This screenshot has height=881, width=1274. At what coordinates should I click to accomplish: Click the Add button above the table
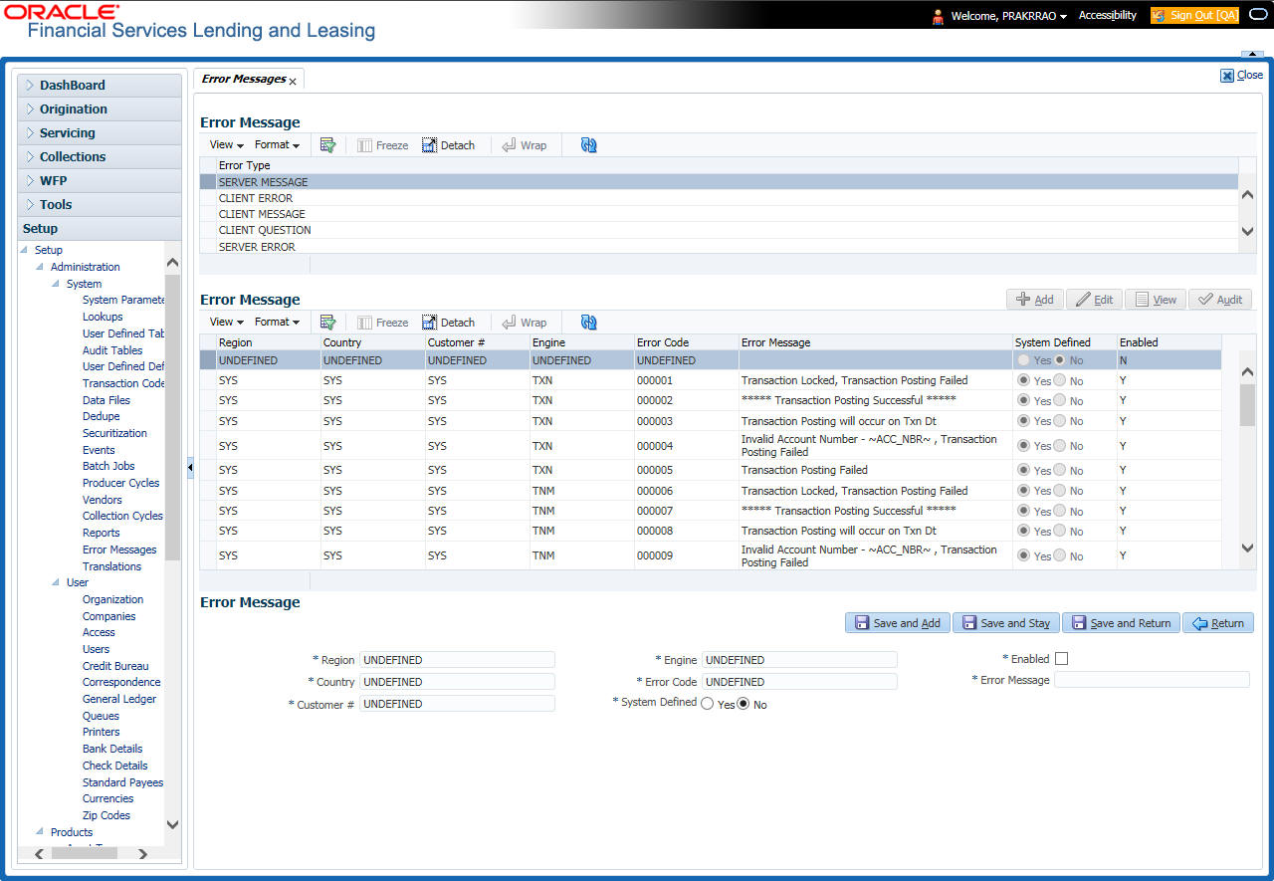1034,300
